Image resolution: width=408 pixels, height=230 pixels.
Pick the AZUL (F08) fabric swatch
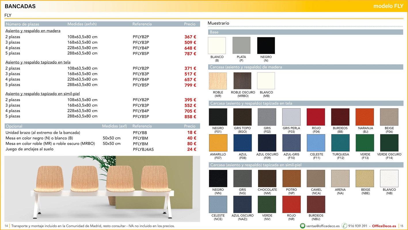coord(242,143)
